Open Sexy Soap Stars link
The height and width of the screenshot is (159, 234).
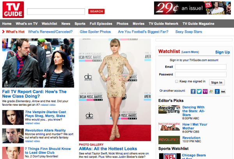(189, 31)
